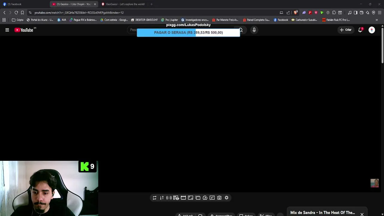The width and height of the screenshot is (384, 216).
Task: Click the YouTube address bar URL
Action: pyautogui.click(x=79, y=13)
